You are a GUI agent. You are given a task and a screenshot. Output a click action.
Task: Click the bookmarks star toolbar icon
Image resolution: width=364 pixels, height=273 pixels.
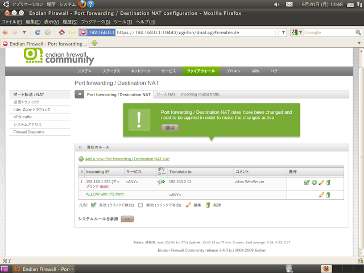[72, 32]
